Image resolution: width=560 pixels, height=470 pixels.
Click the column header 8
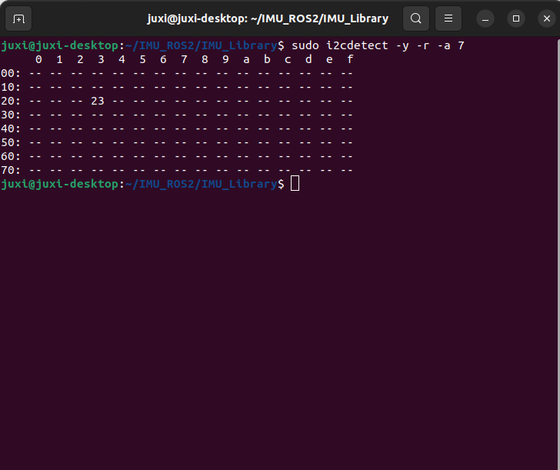tap(205, 59)
